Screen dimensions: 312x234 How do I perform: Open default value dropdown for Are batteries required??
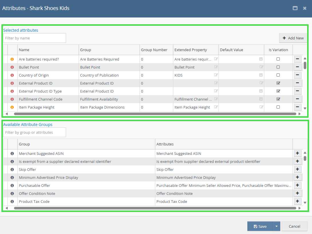click(x=261, y=59)
